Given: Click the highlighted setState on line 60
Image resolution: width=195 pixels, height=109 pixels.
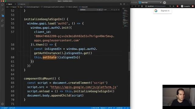Looking at the screenshot, I should pyautogui.click(x=49, y=57).
